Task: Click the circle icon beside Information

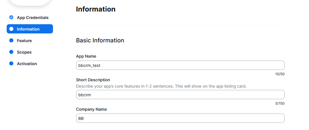Action: (11, 29)
